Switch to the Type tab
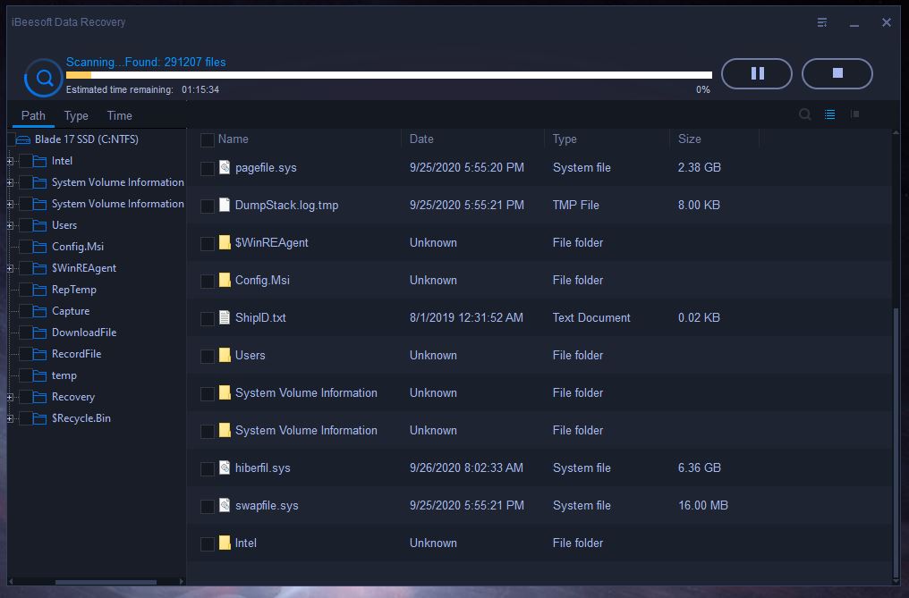Viewport: 909px width, 598px height. pos(76,115)
